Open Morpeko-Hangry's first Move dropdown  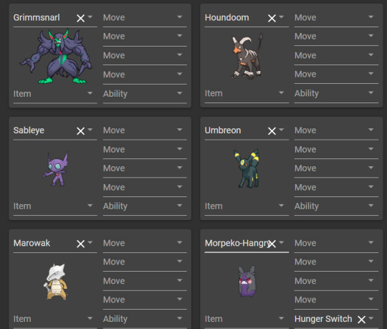336,243
